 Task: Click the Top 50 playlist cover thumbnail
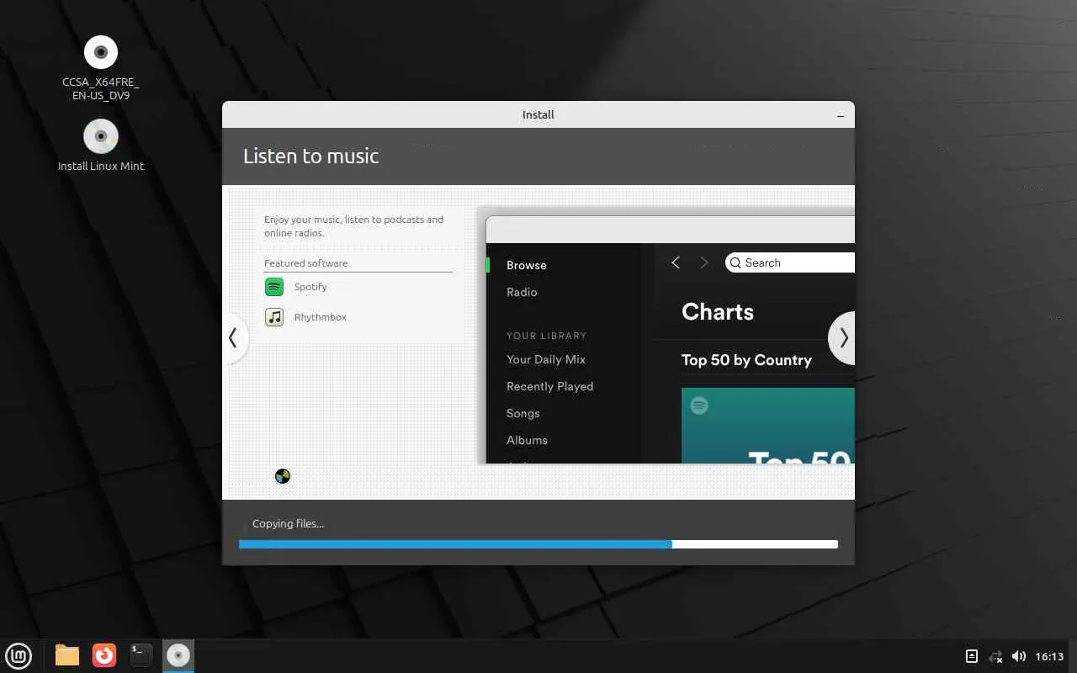(x=768, y=426)
